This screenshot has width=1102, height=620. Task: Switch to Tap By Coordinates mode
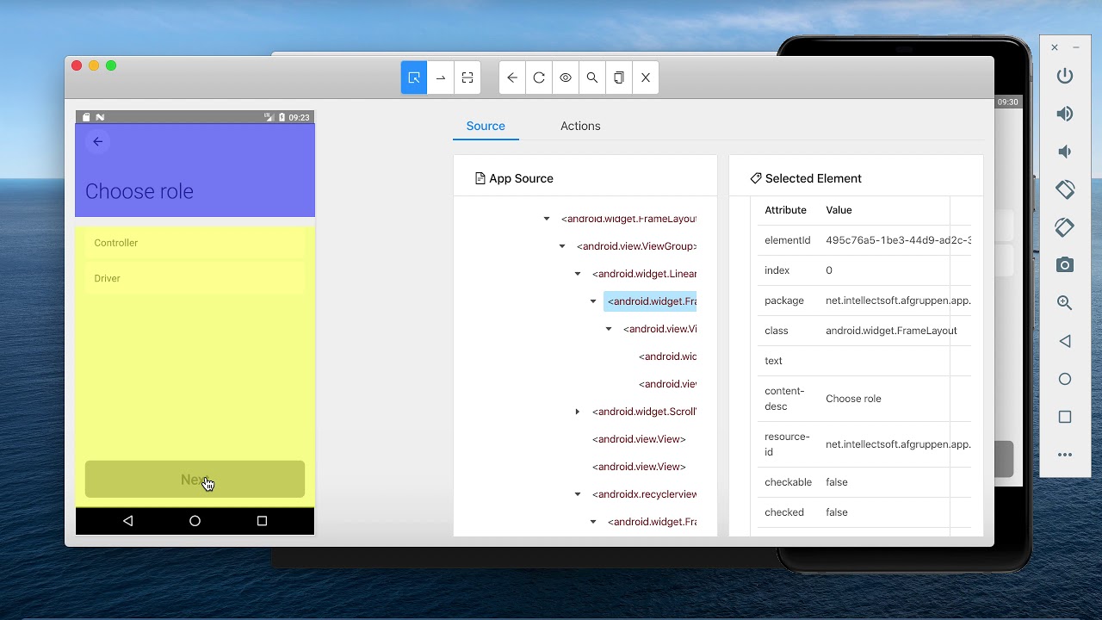[467, 77]
